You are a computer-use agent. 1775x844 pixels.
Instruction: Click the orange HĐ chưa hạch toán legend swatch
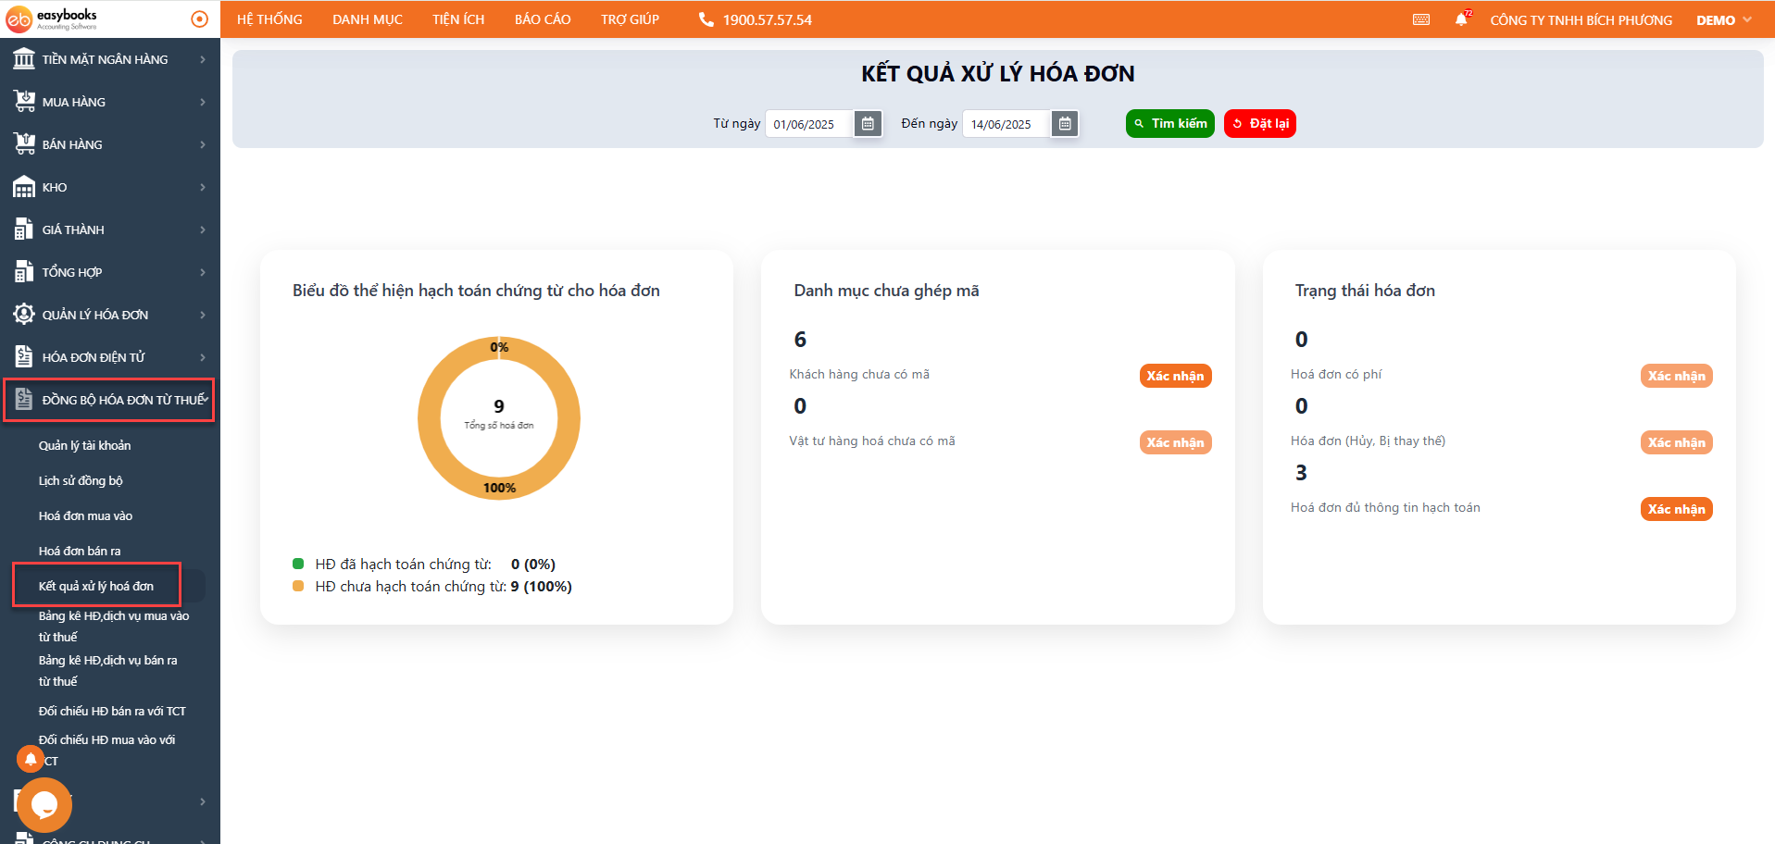(298, 586)
